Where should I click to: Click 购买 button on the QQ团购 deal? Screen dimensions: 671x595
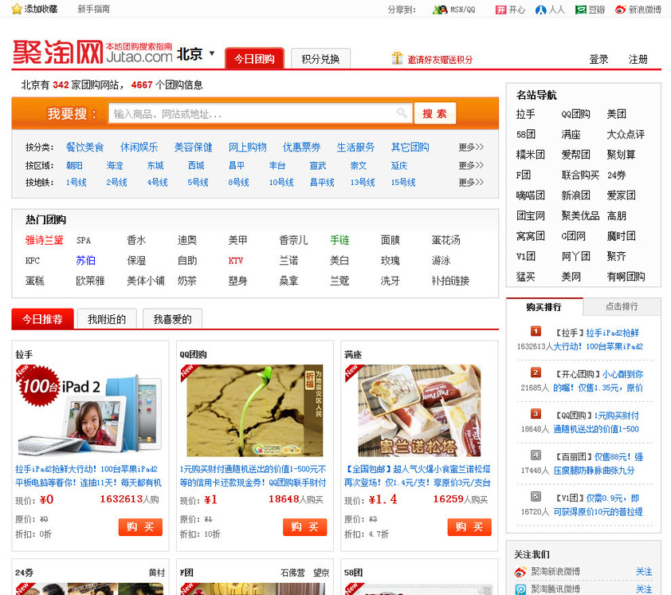tap(304, 527)
